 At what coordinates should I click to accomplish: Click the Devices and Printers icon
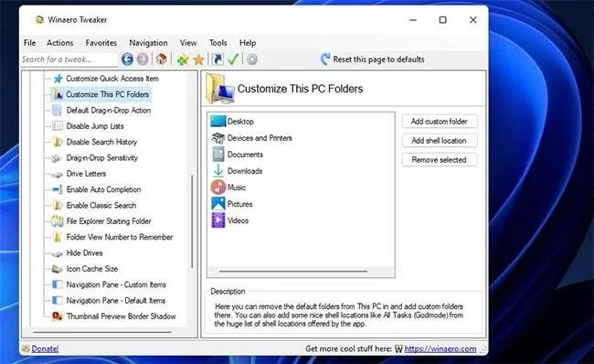click(x=218, y=138)
